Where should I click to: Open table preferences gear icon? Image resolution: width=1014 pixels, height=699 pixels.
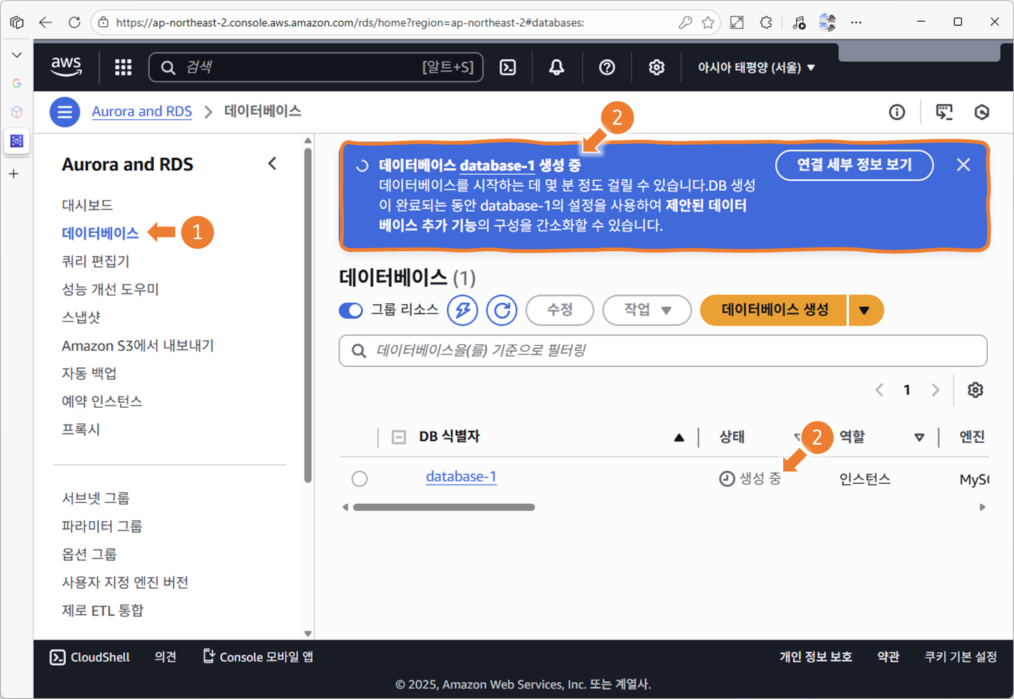(x=975, y=390)
